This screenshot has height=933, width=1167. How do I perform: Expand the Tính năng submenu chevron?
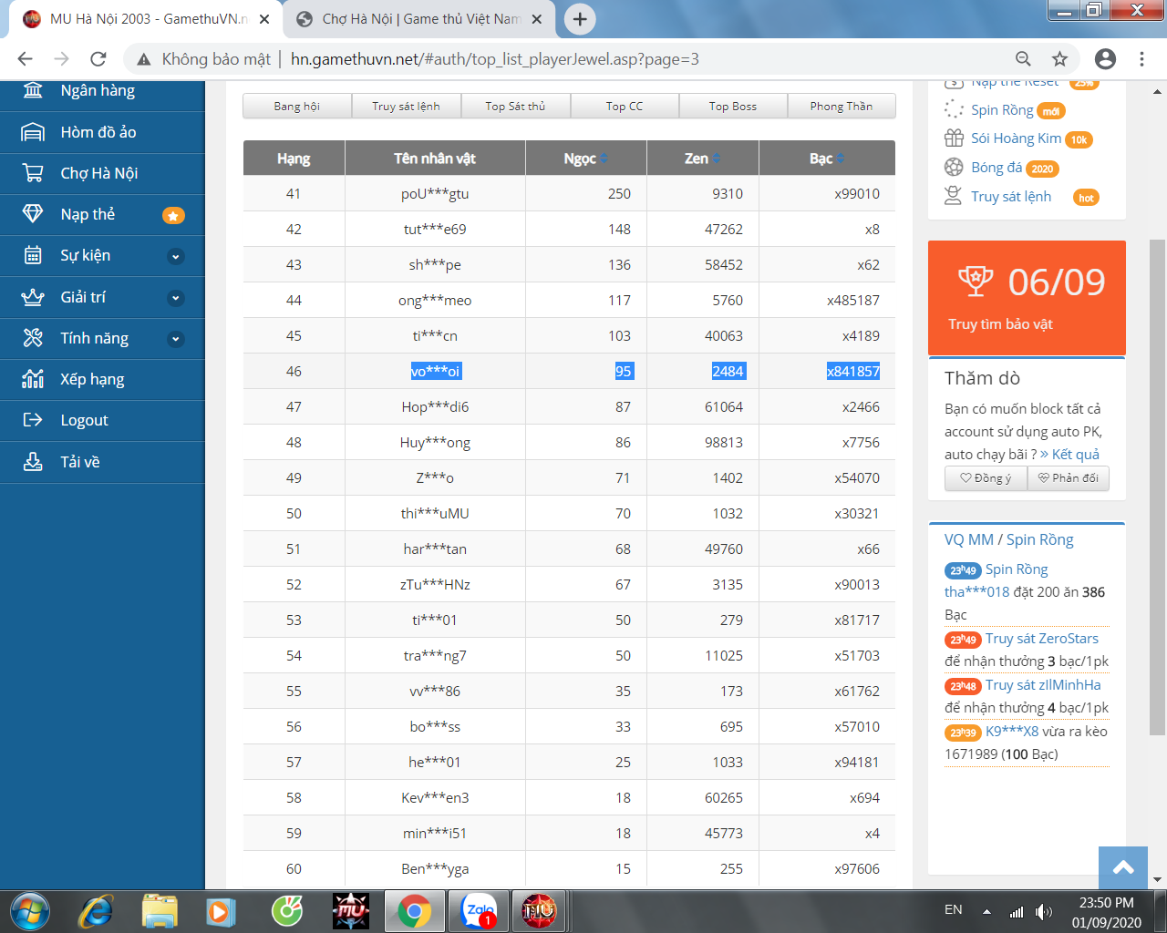pos(176,339)
